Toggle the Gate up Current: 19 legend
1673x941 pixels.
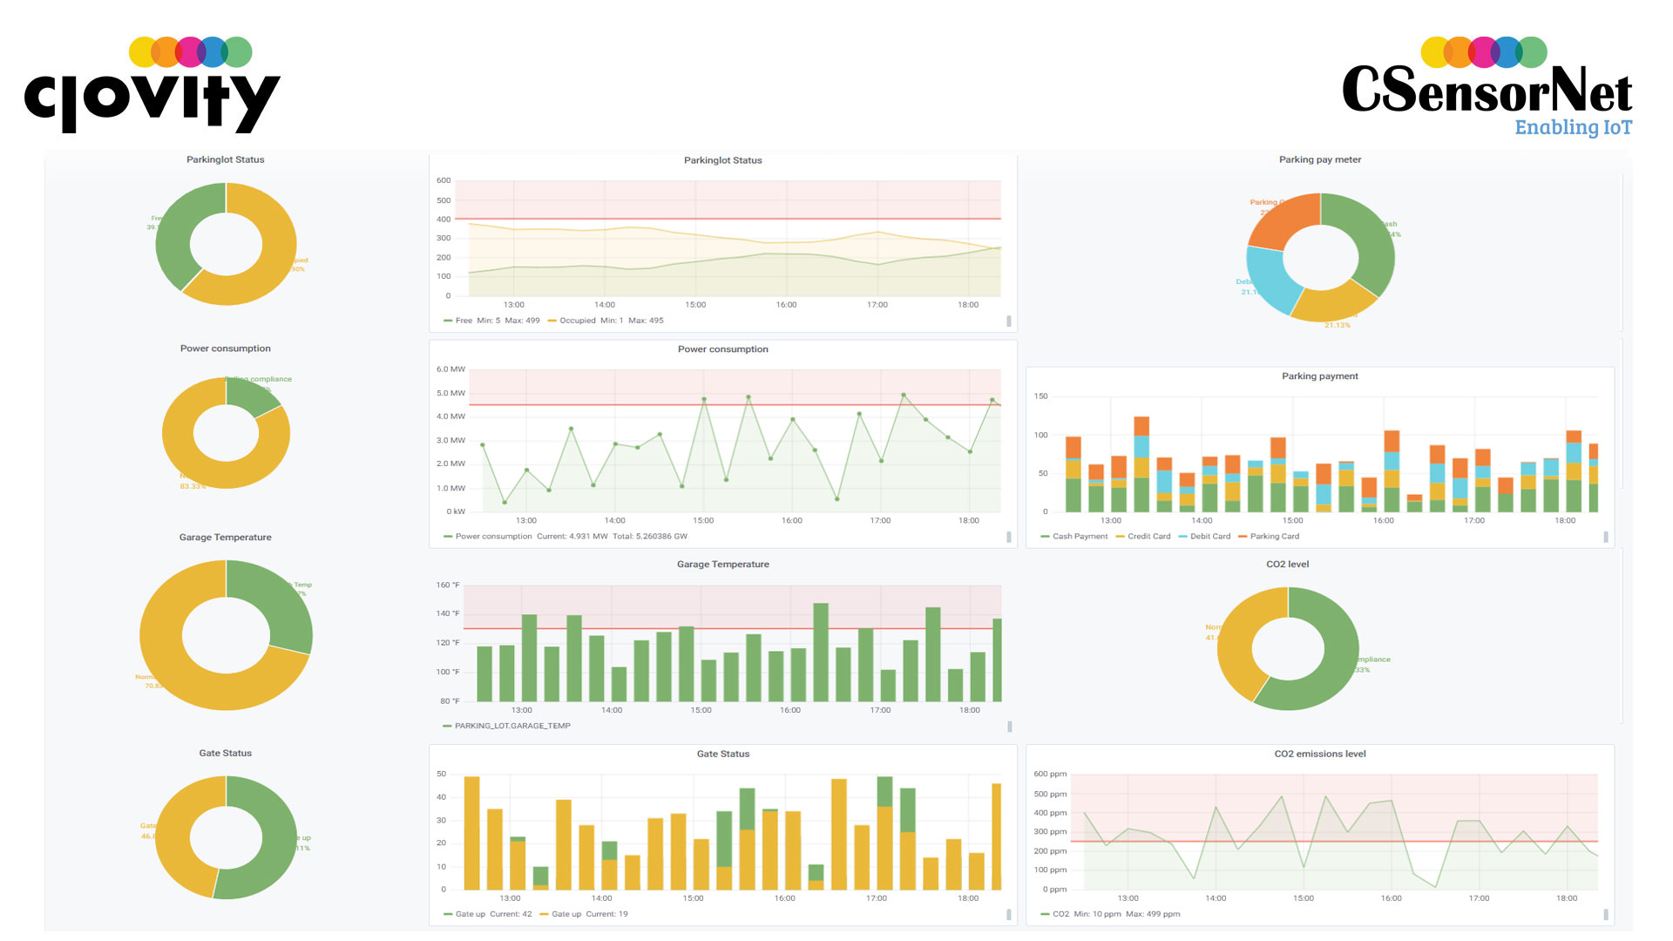[x=584, y=914]
